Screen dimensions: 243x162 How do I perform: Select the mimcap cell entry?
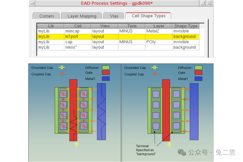tap(72, 31)
